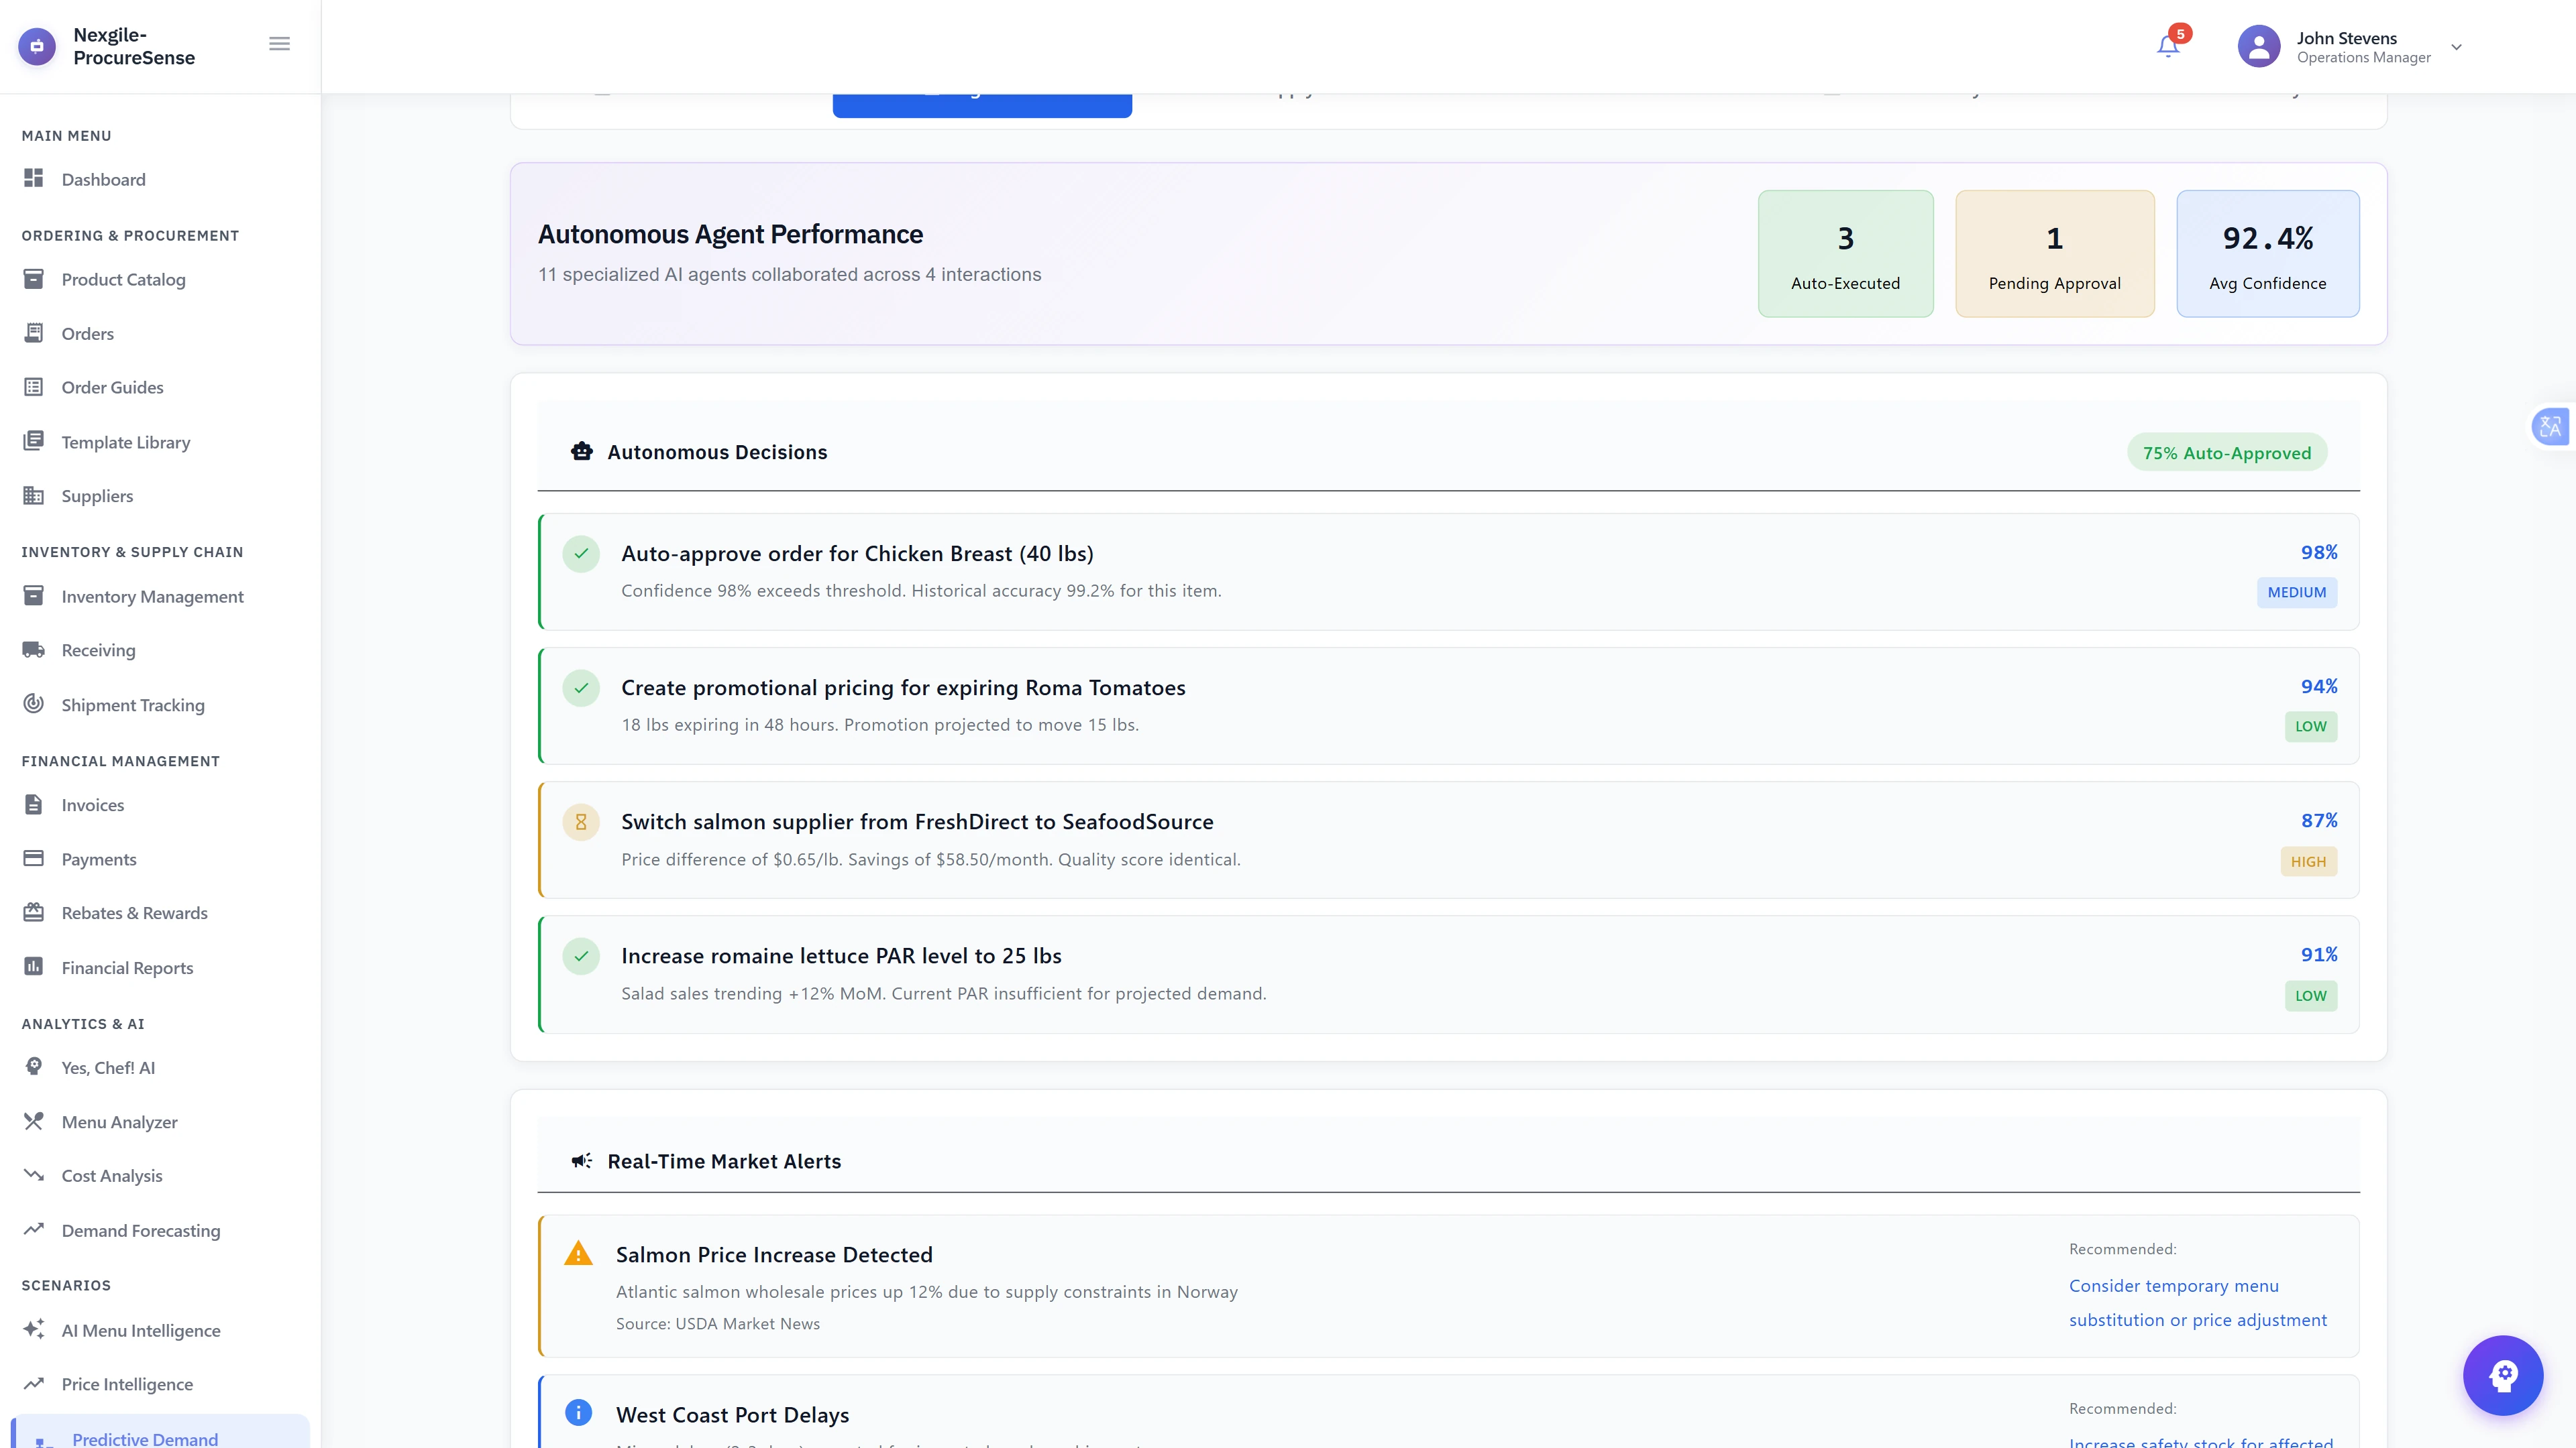Open the Receiving truck icon
Image resolution: width=2576 pixels, height=1448 pixels.
34,648
